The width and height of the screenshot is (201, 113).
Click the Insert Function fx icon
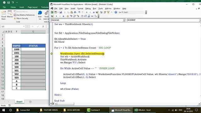coord(43,26)
